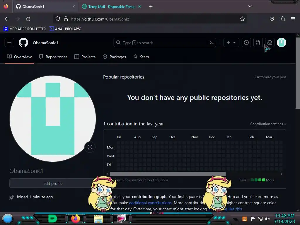
Task: Save page to Pocket
Action: pos(272,19)
